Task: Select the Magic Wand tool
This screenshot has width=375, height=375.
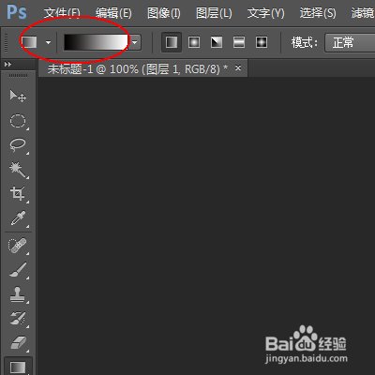Action: [18, 170]
